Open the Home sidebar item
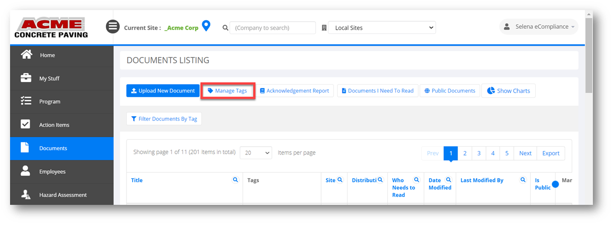 [x=62, y=55]
